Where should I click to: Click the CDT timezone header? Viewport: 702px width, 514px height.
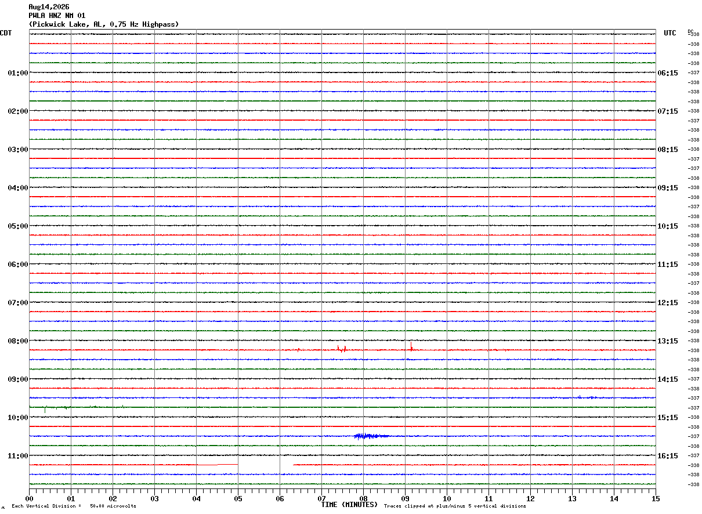point(6,33)
